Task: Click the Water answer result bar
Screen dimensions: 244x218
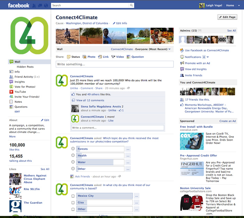Action: point(100,162)
